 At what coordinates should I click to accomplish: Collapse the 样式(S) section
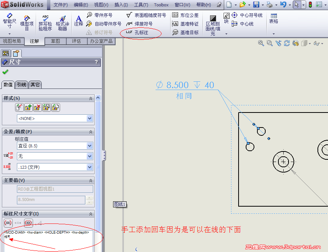(91, 98)
